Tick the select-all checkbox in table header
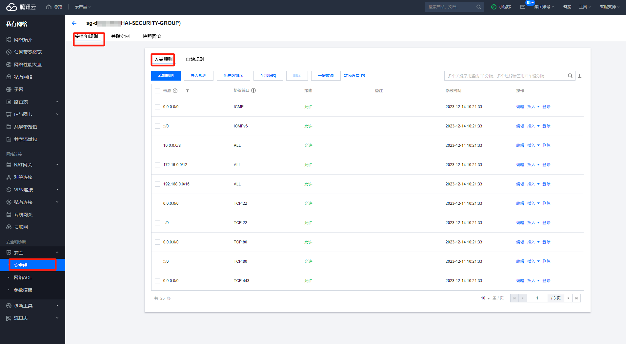The height and width of the screenshot is (344, 626). (157, 91)
